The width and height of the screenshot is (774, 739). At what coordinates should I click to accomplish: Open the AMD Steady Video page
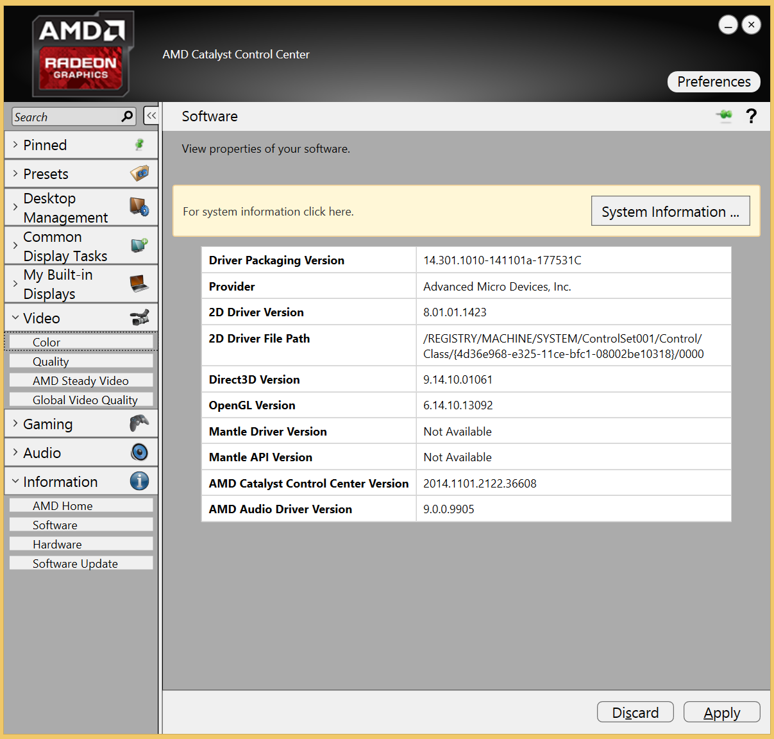(81, 380)
